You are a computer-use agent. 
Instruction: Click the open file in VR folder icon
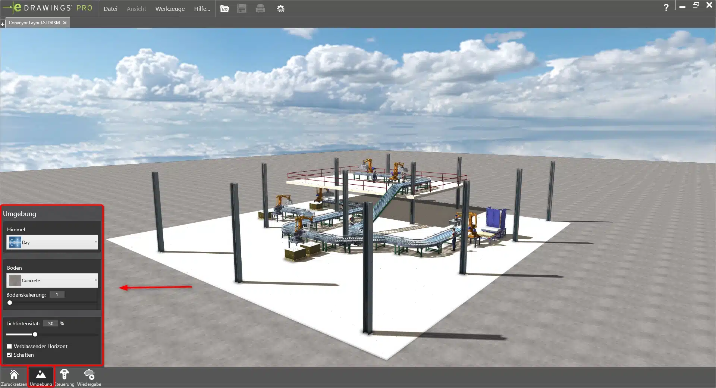tap(224, 9)
